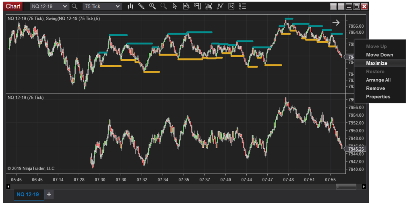The height and width of the screenshot is (205, 407).
Task: Click the horizontal scrollbar thumb
Action: coord(346,186)
